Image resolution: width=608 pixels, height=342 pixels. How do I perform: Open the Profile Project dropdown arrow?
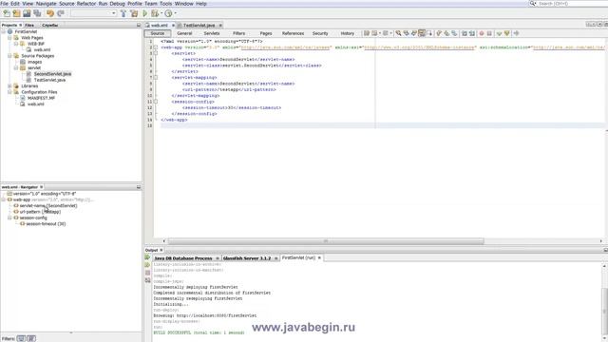tap(175, 13)
